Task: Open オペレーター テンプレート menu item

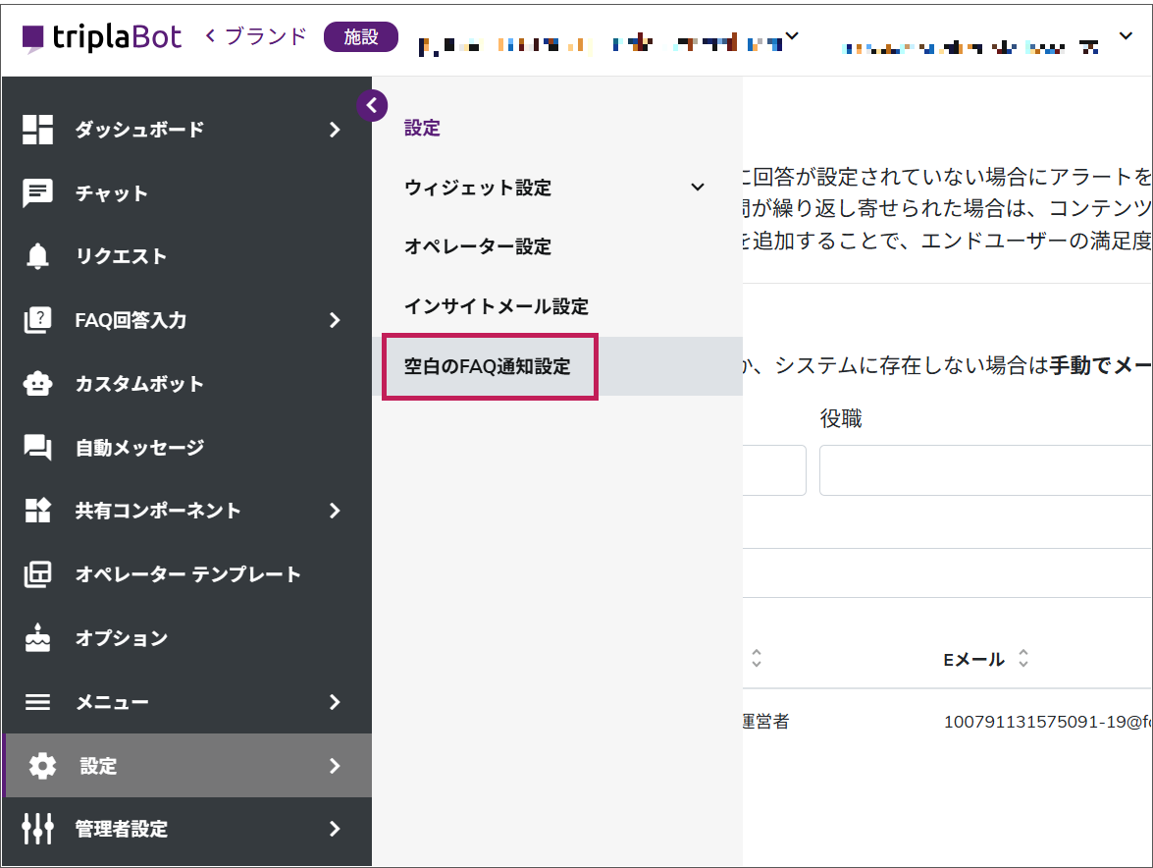Action: point(187,574)
